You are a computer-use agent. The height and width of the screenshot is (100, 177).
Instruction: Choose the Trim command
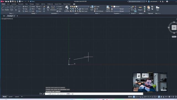coord(38,7)
